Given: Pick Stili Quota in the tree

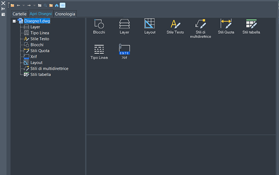Looking at the screenshot, I should (x=40, y=51).
